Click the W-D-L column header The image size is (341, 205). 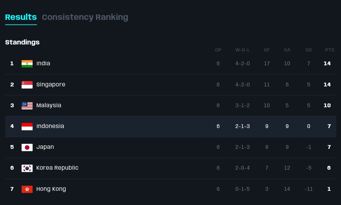(242, 50)
